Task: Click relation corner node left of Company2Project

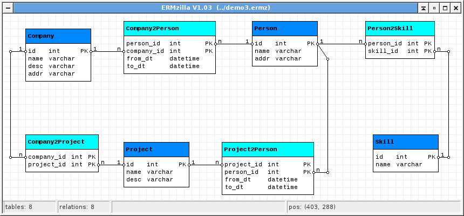Action: tap(11, 157)
